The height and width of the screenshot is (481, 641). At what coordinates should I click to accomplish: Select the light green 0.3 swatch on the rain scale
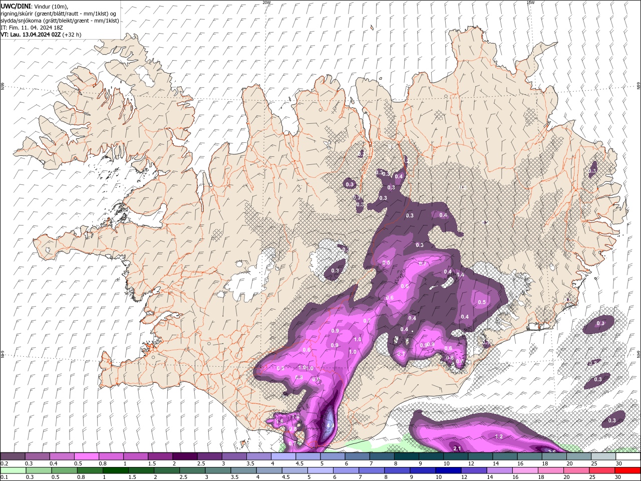39,470
